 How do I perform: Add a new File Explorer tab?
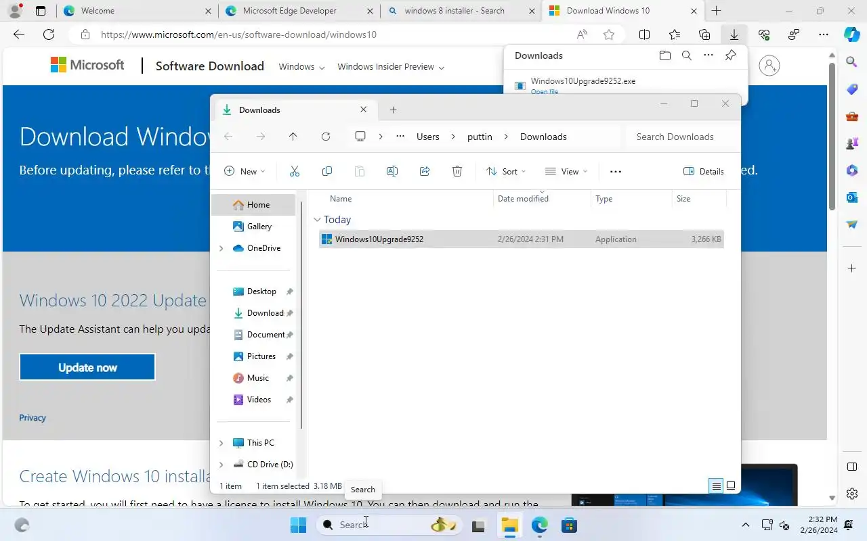(x=393, y=110)
